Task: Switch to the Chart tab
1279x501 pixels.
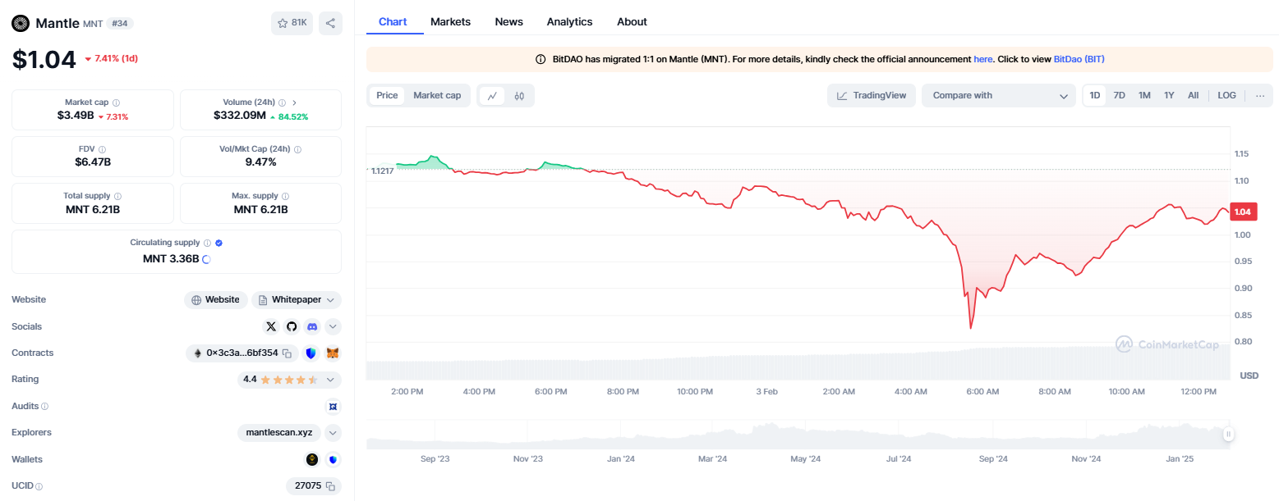Action: pyautogui.click(x=393, y=21)
